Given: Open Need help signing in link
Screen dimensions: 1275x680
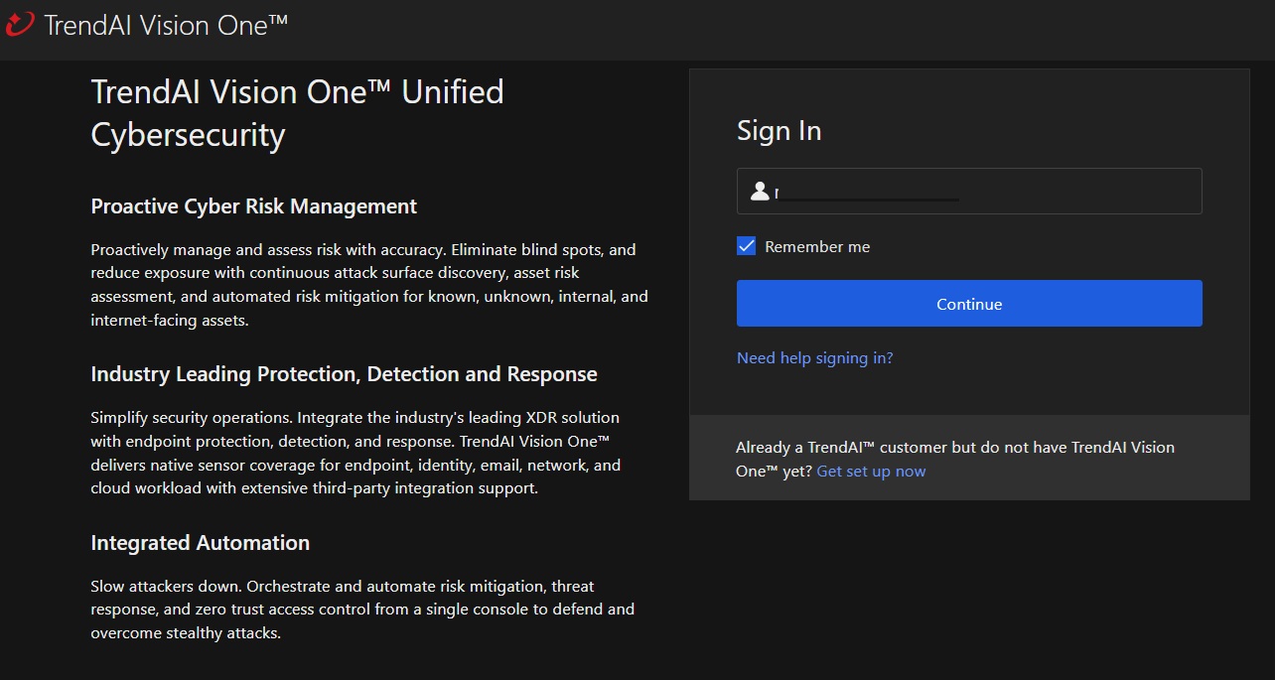Looking at the screenshot, I should coord(814,358).
